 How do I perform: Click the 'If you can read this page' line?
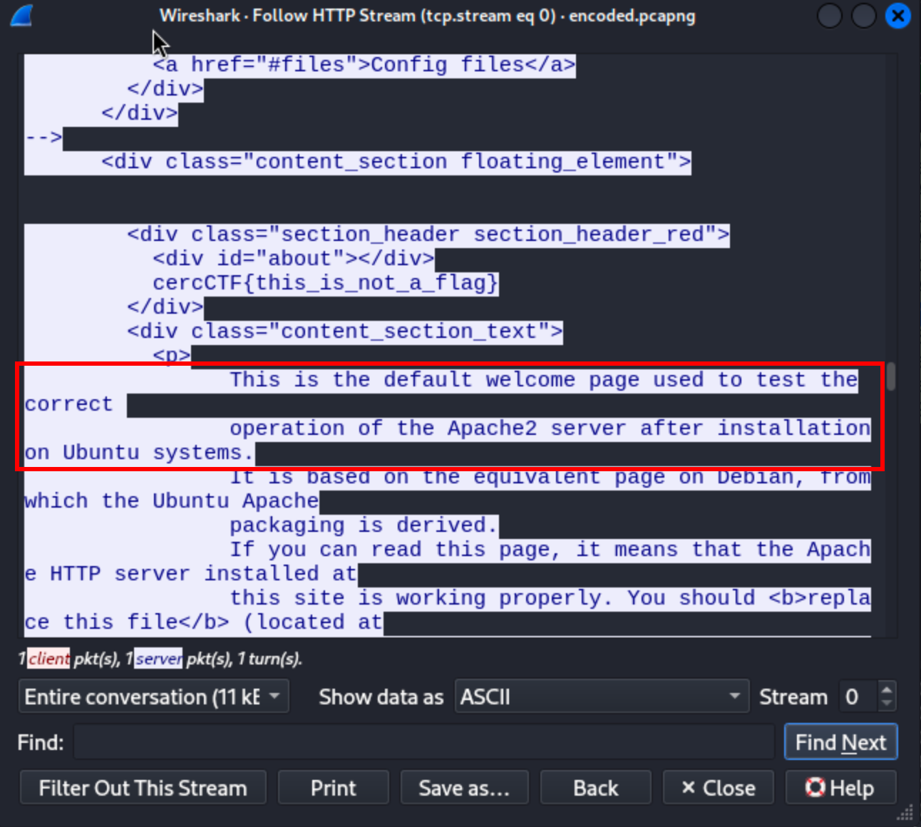point(550,550)
